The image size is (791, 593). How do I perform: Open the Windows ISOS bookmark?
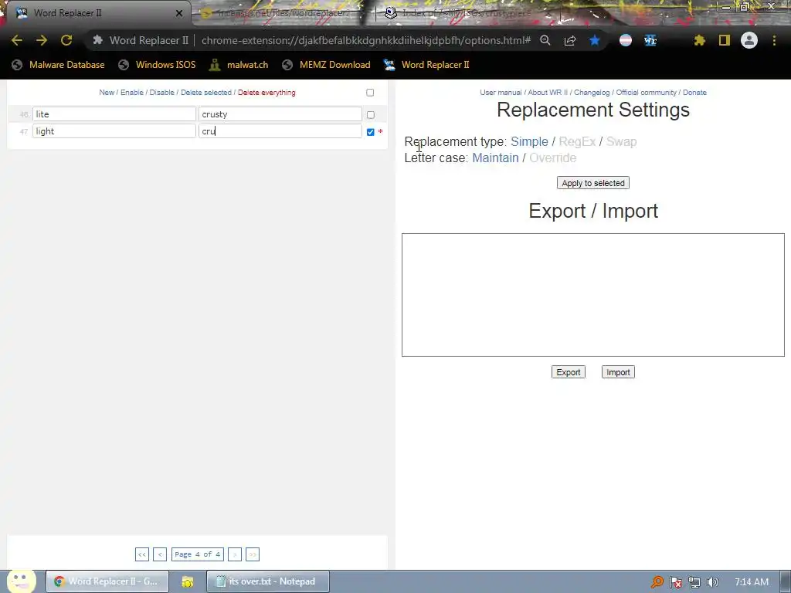[156, 65]
